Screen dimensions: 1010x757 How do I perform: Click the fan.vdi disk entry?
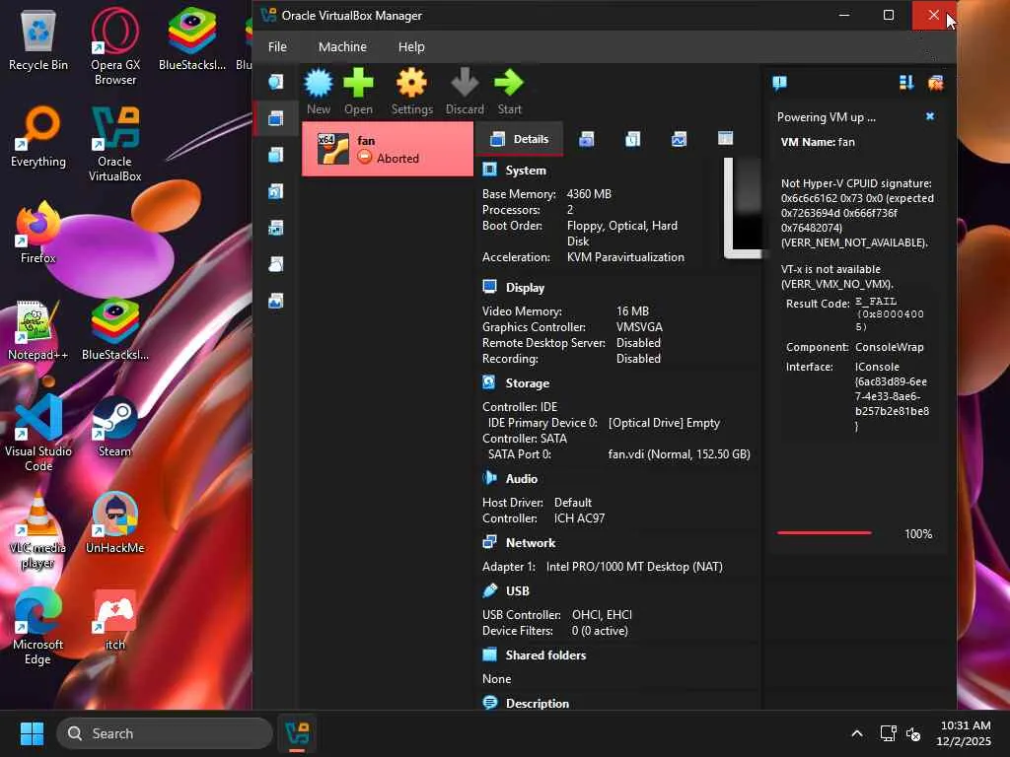click(x=679, y=454)
